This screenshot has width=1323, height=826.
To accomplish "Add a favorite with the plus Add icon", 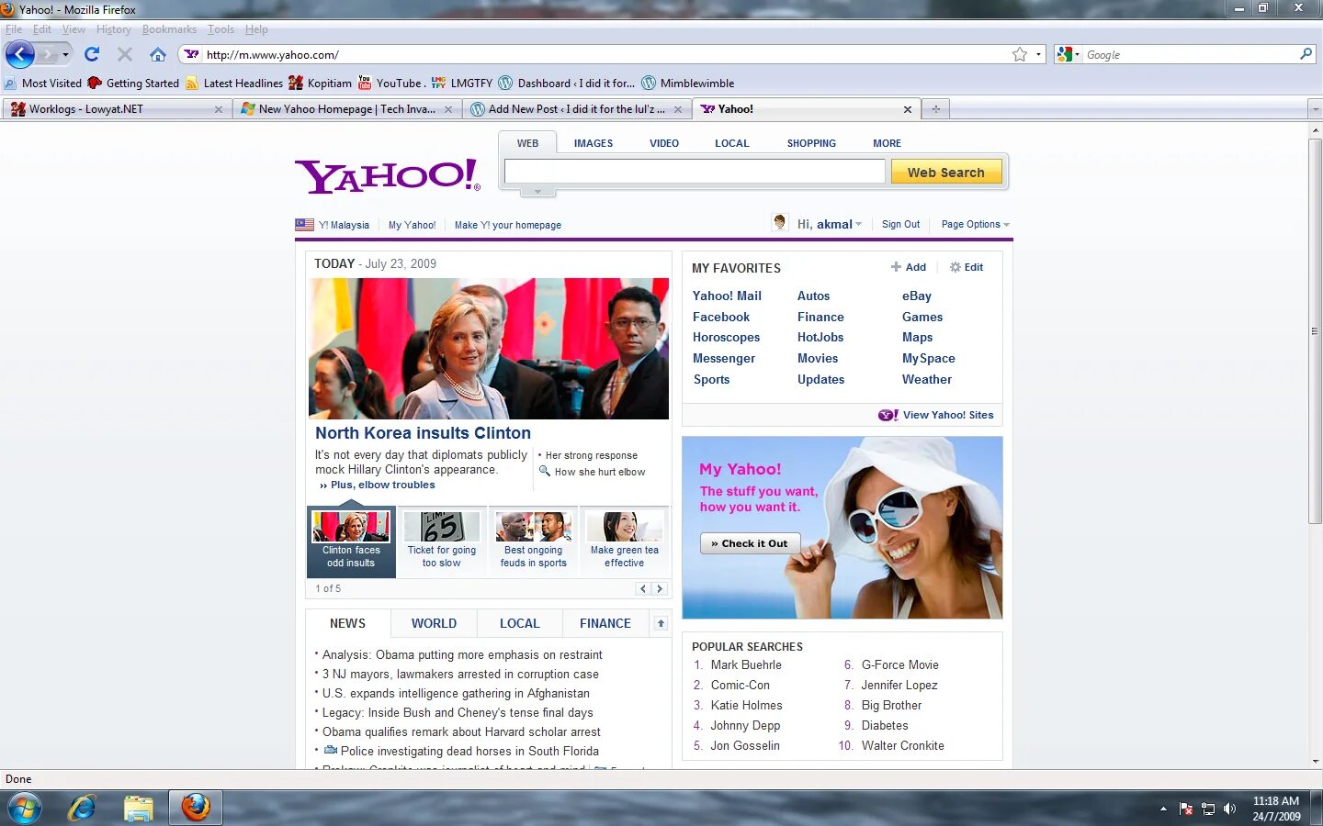I will (x=908, y=267).
